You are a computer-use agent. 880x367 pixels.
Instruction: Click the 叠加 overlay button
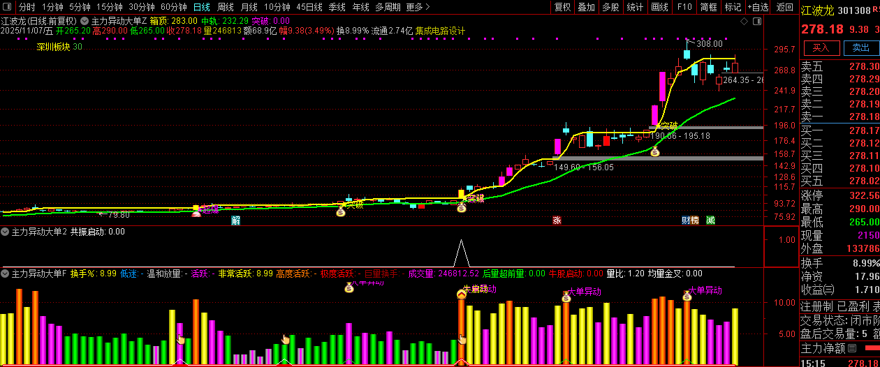(x=586, y=7)
